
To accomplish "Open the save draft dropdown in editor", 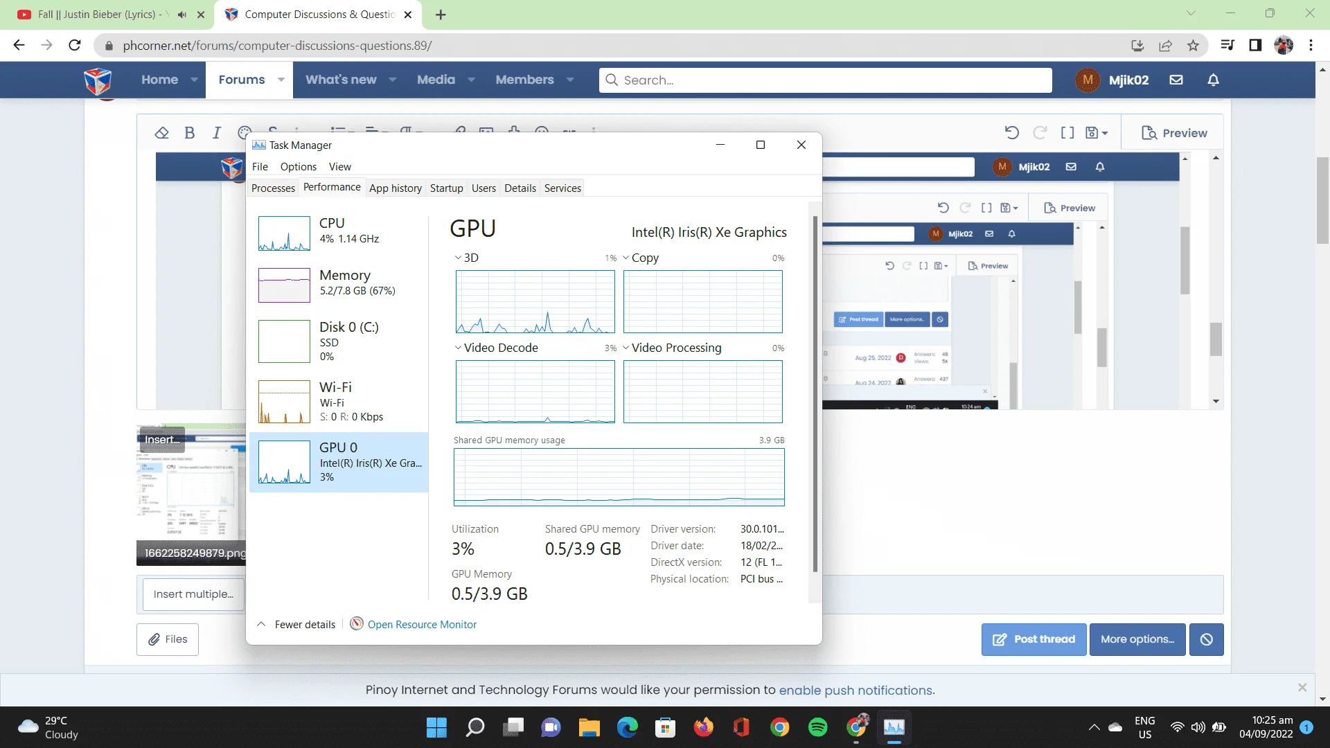I will tap(1097, 133).
